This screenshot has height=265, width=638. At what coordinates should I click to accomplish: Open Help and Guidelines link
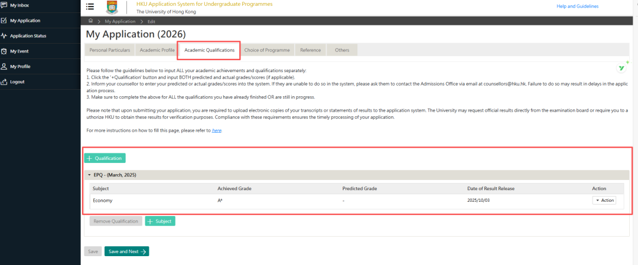[x=577, y=6]
